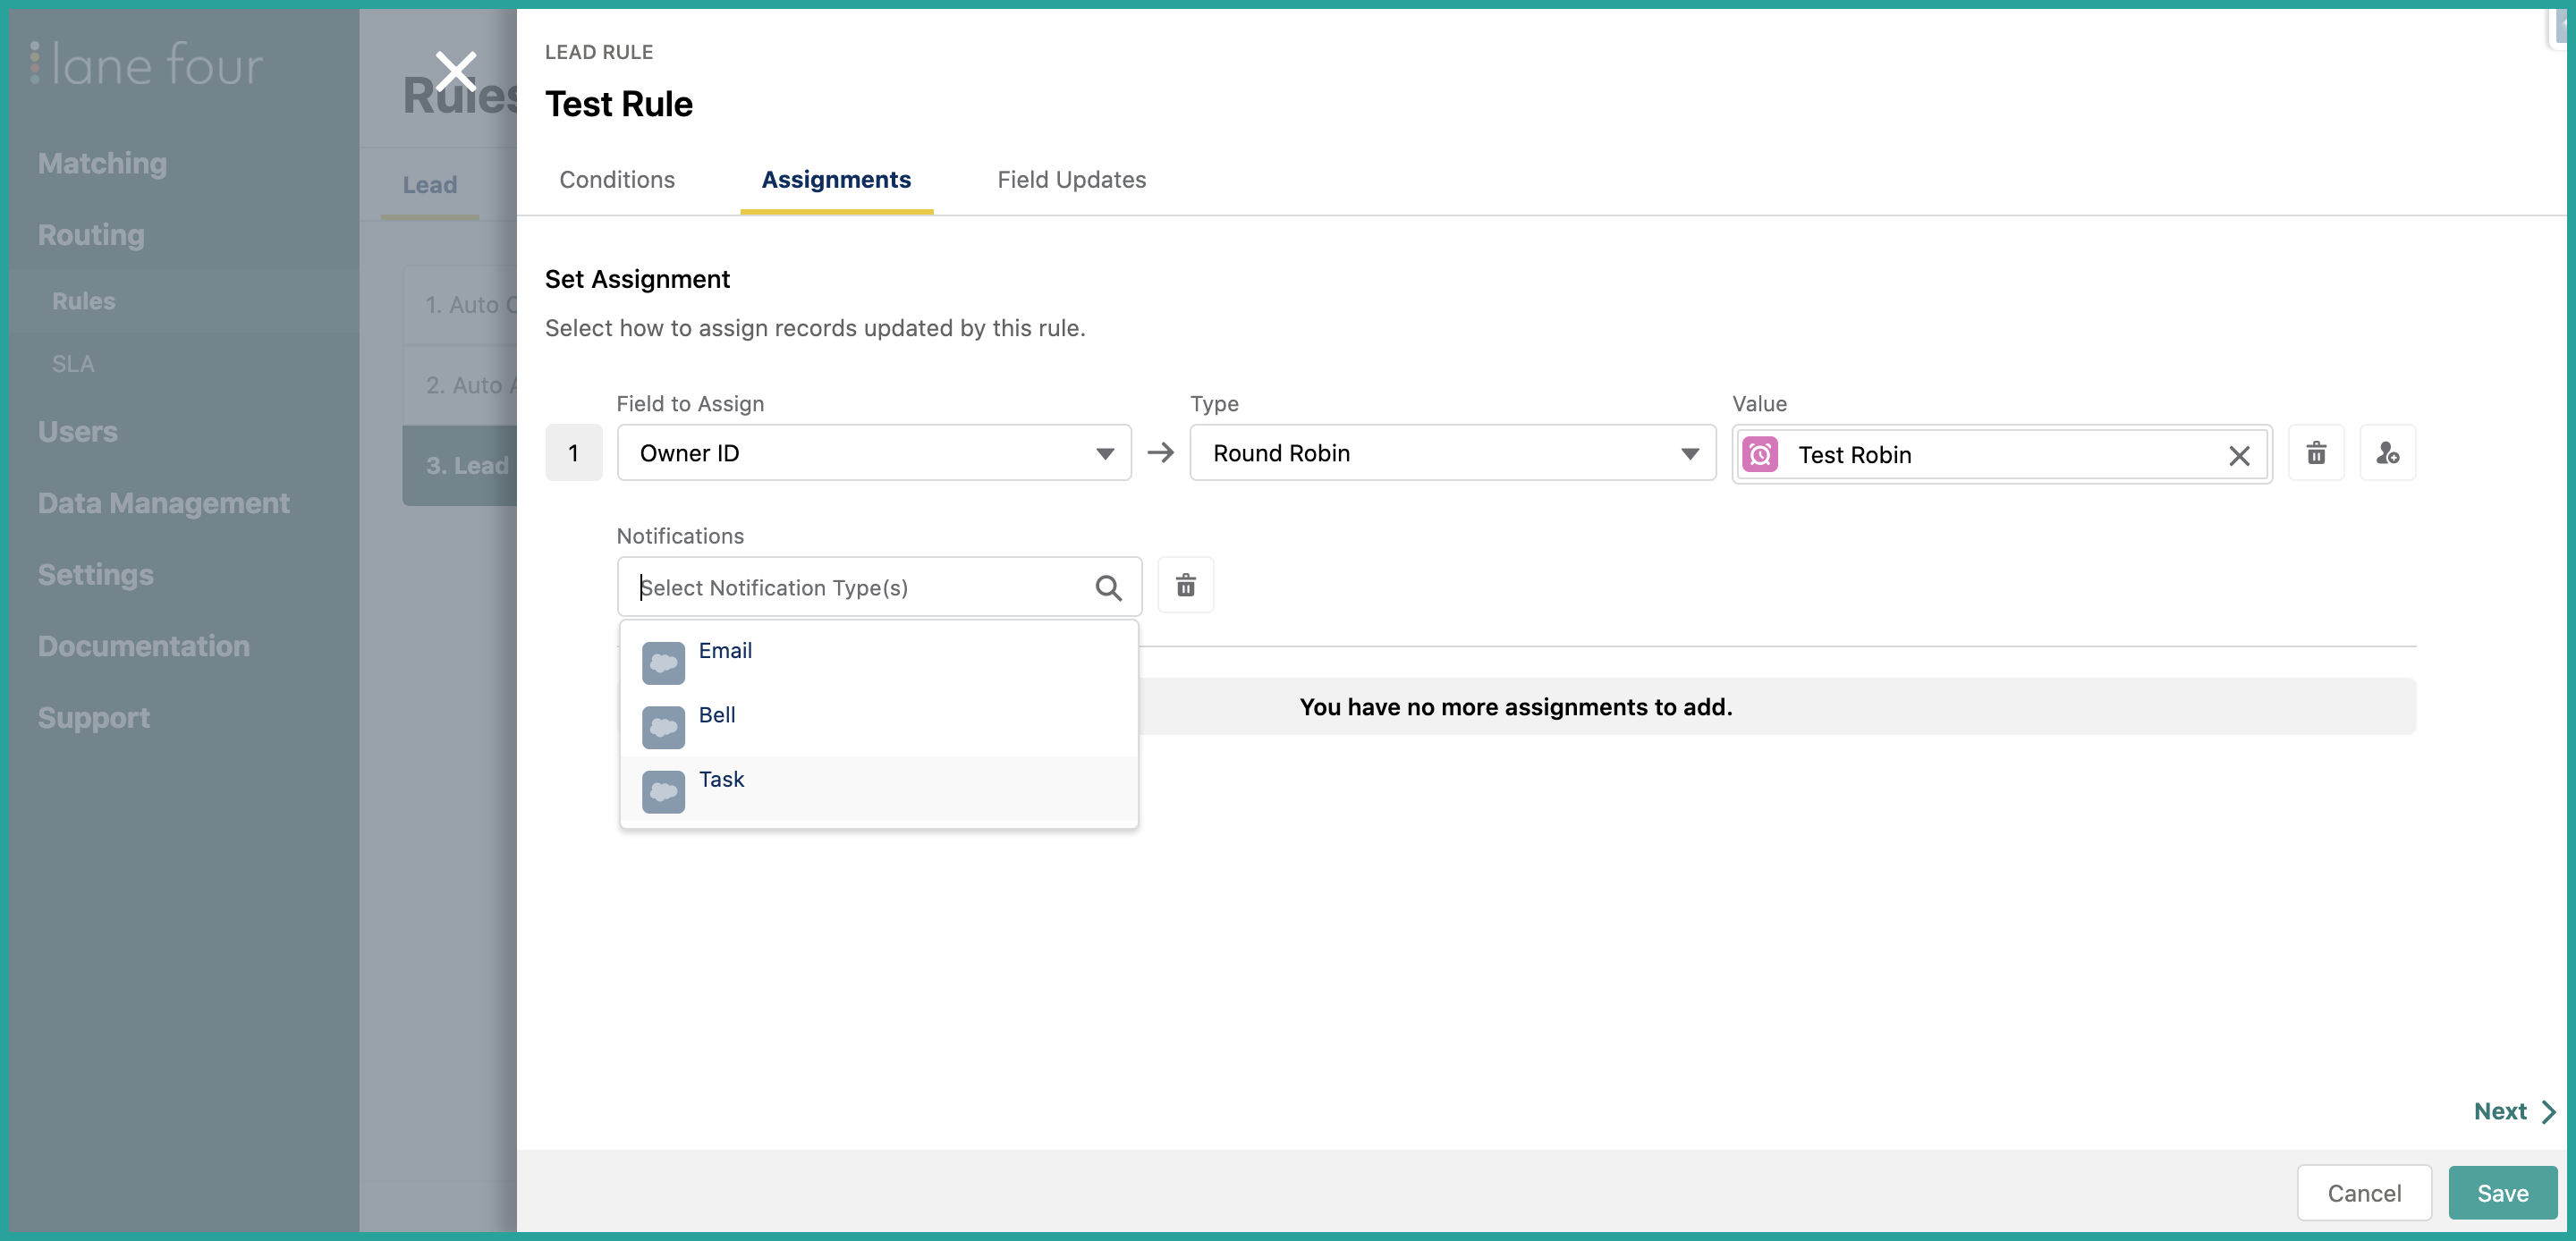Screen dimensions: 2576x1241
Task: Select Task notification type
Action: point(879,788)
